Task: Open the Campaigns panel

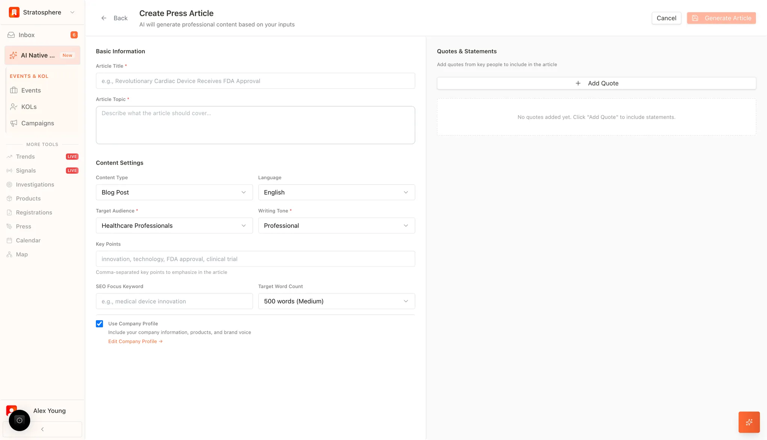Action: [x=37, y=123]
